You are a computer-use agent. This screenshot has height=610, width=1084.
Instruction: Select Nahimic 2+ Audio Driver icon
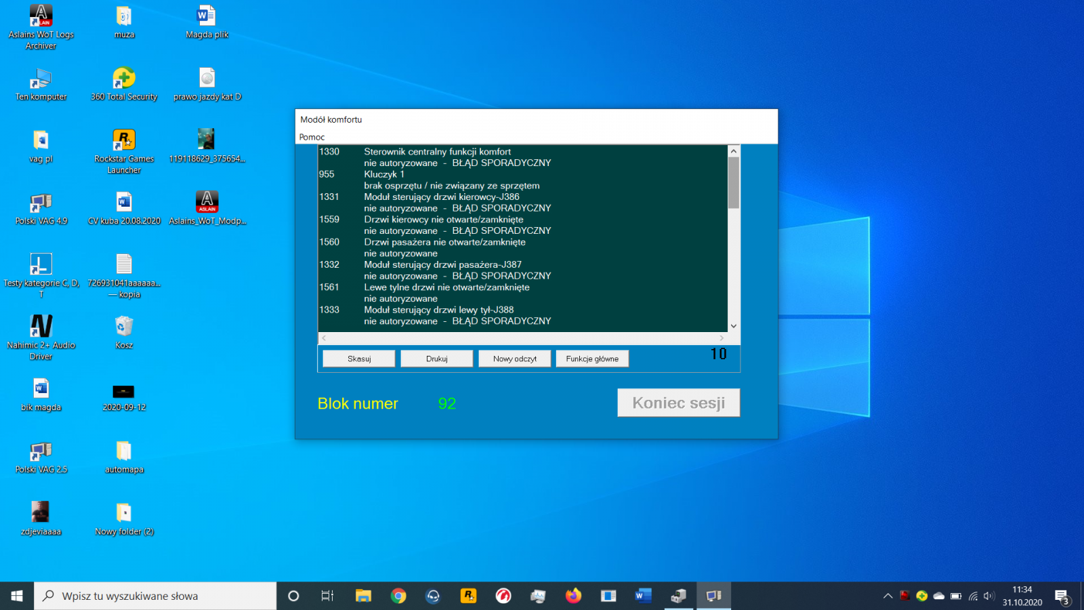(41, 338)
